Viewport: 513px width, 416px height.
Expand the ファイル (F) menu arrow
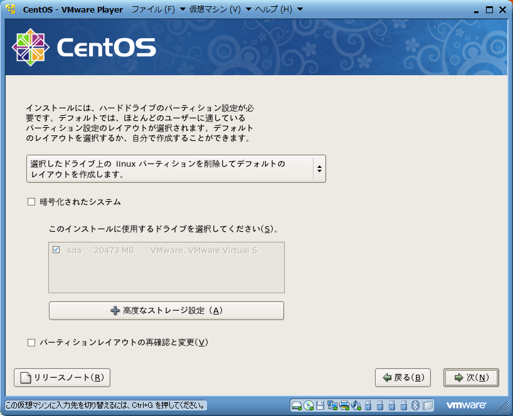(x=182, y=9)
